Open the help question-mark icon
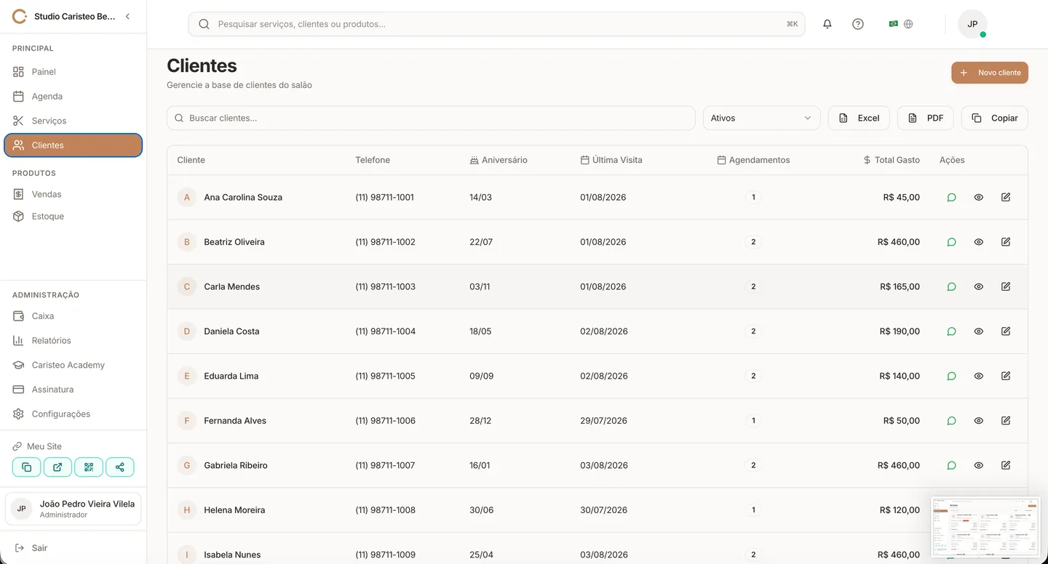This screenshot has height=564, width=1048. [858, 24]
